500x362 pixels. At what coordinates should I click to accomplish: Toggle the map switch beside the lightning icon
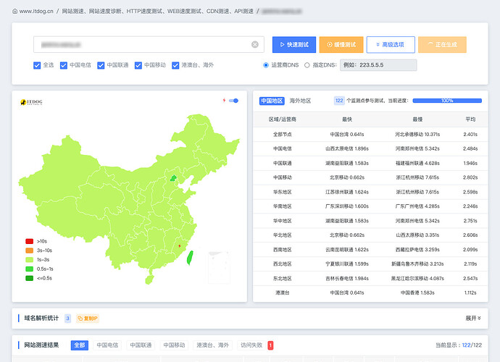pyautogui.click(x=234, y=101)
